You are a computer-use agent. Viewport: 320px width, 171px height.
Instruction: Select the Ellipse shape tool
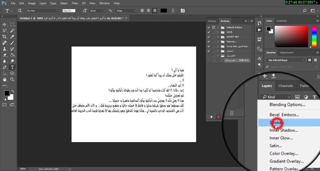[12, 73]
